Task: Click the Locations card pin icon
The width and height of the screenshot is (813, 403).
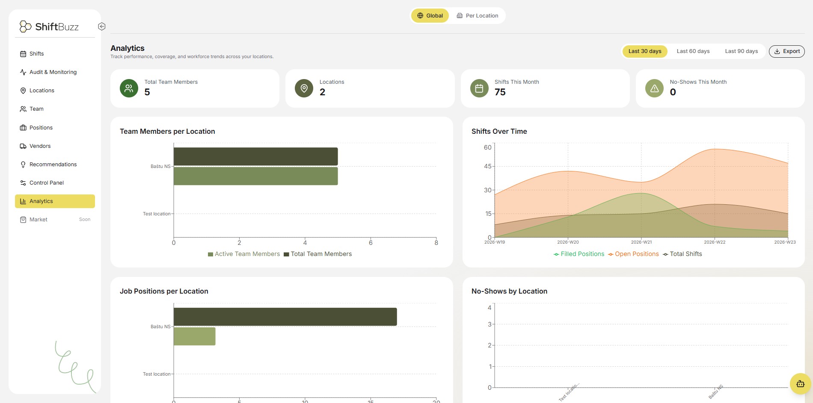Action: (x=304, y=88)
